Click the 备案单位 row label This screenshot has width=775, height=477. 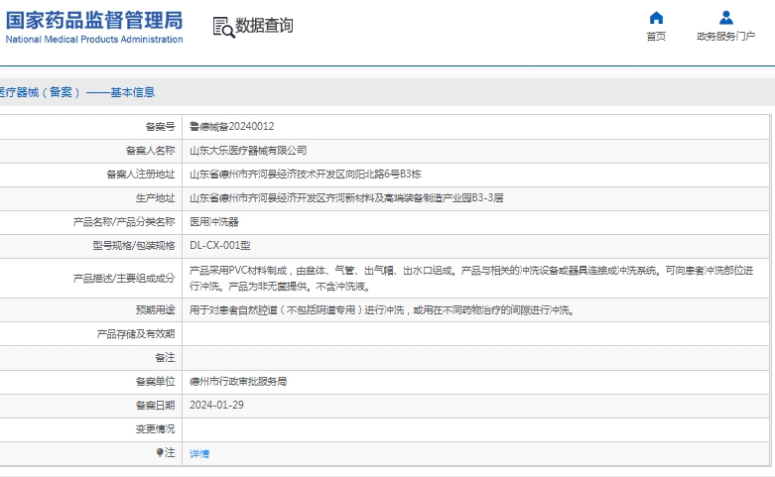click(x=155, y=381)
